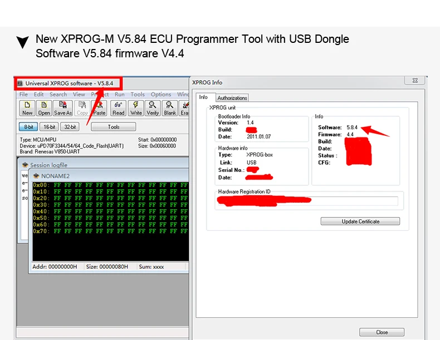This screenshot has height=340, width=440.
Task: Click the Read device toolbar icon
Action: (x=119, y=108)
